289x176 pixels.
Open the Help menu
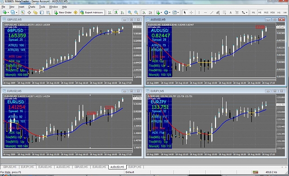click(64, 7)
